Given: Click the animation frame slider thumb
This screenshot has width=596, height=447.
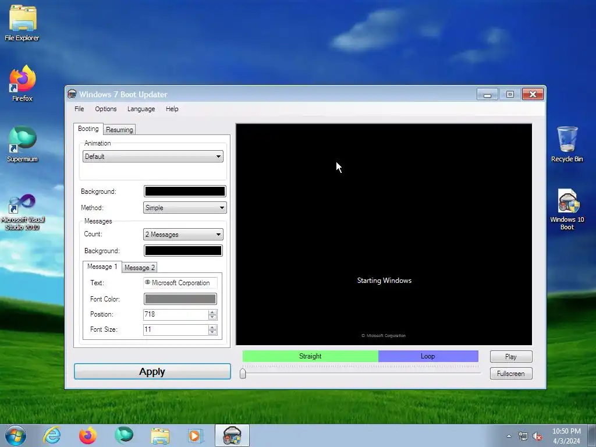Looking at the screenshot, I should [x=243, y=373].
